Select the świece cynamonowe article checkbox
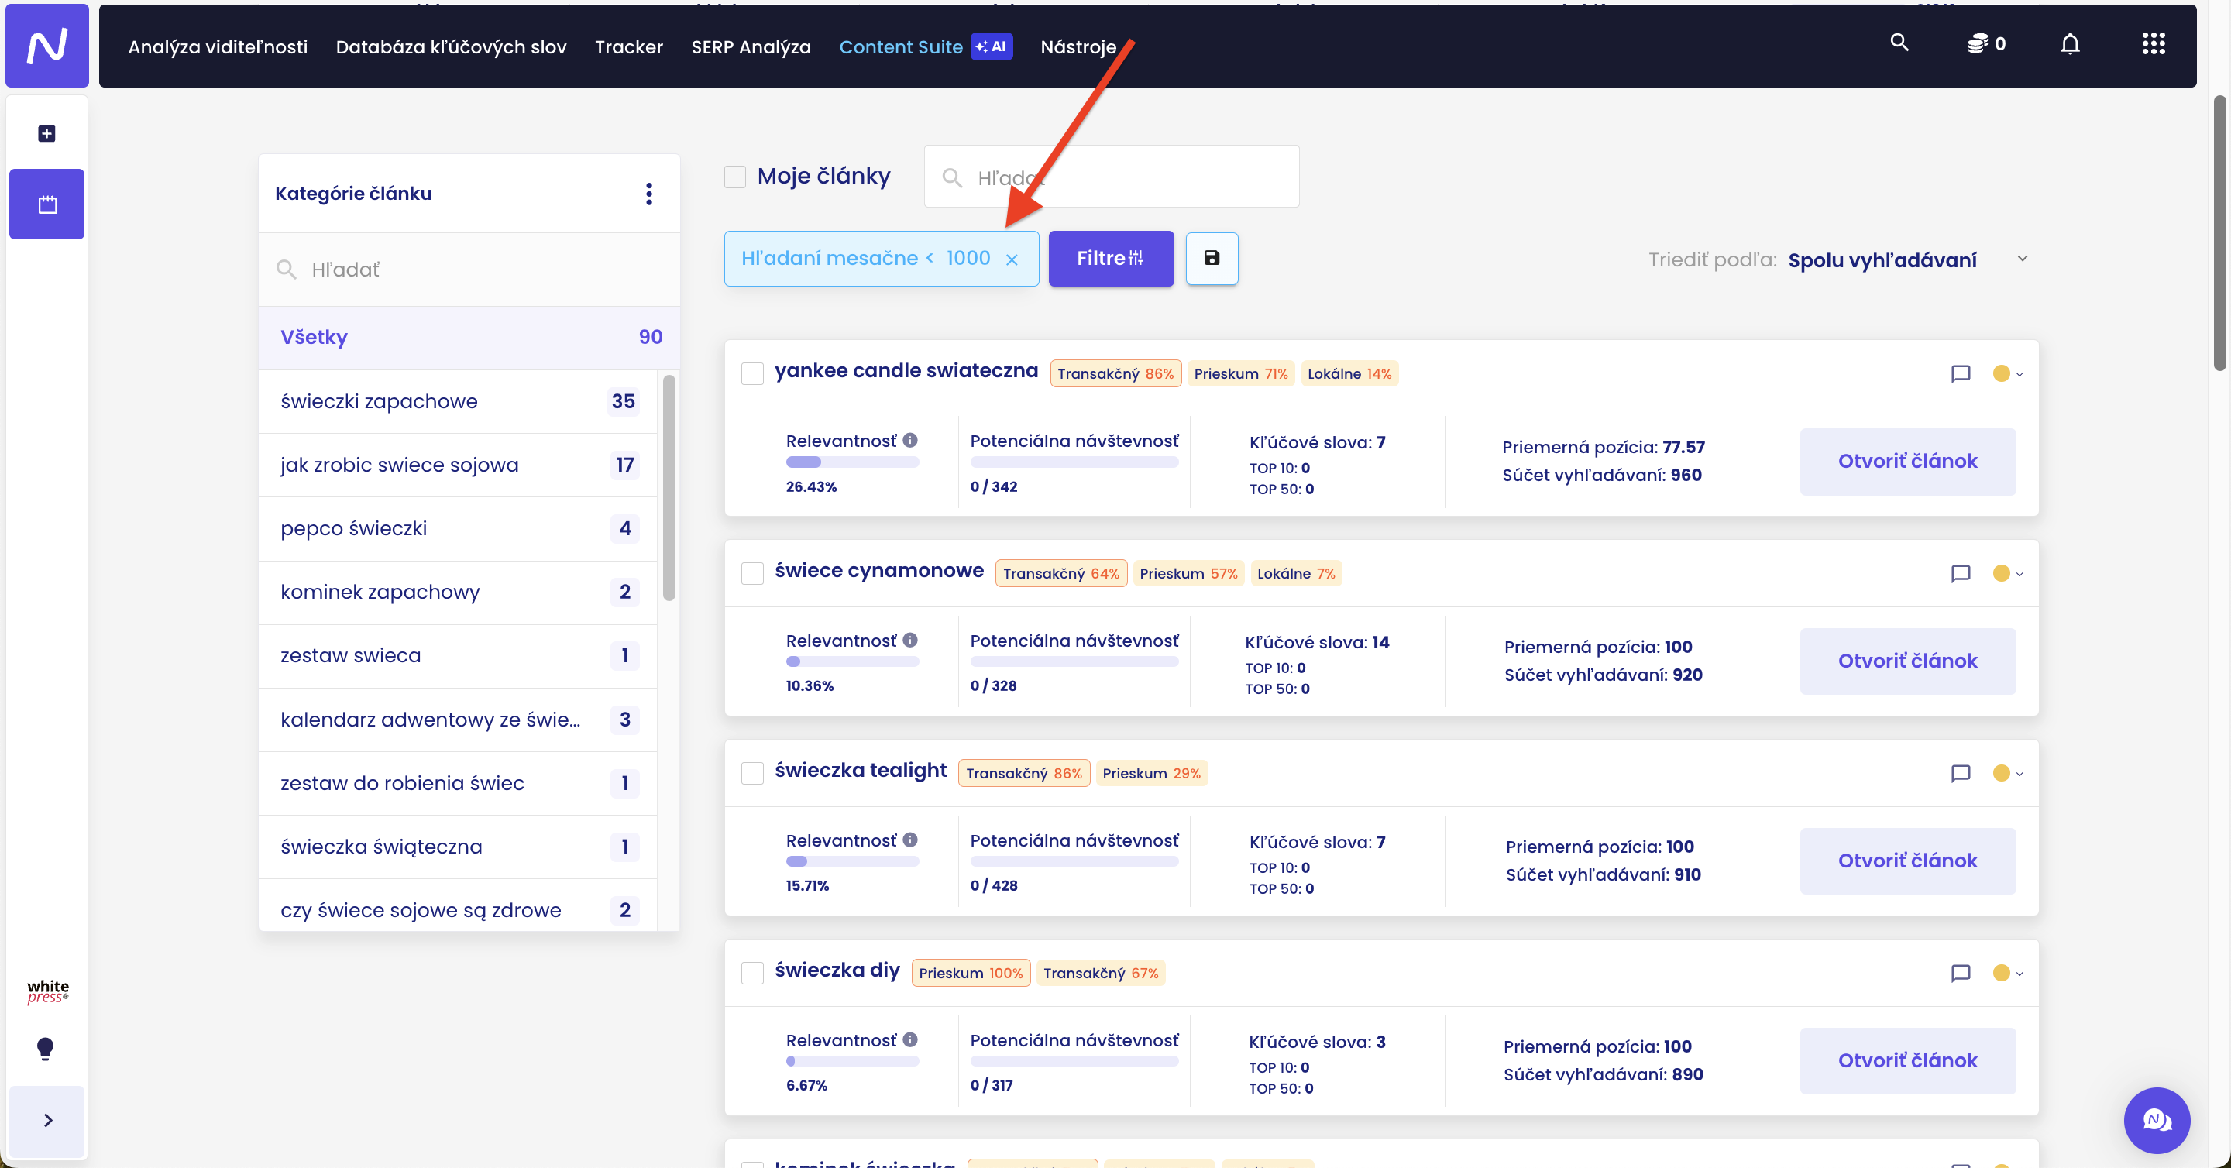This screenshot has width=2231, height=1168. [x=751, y=573]
